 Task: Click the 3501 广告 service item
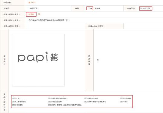pos(16,98)
